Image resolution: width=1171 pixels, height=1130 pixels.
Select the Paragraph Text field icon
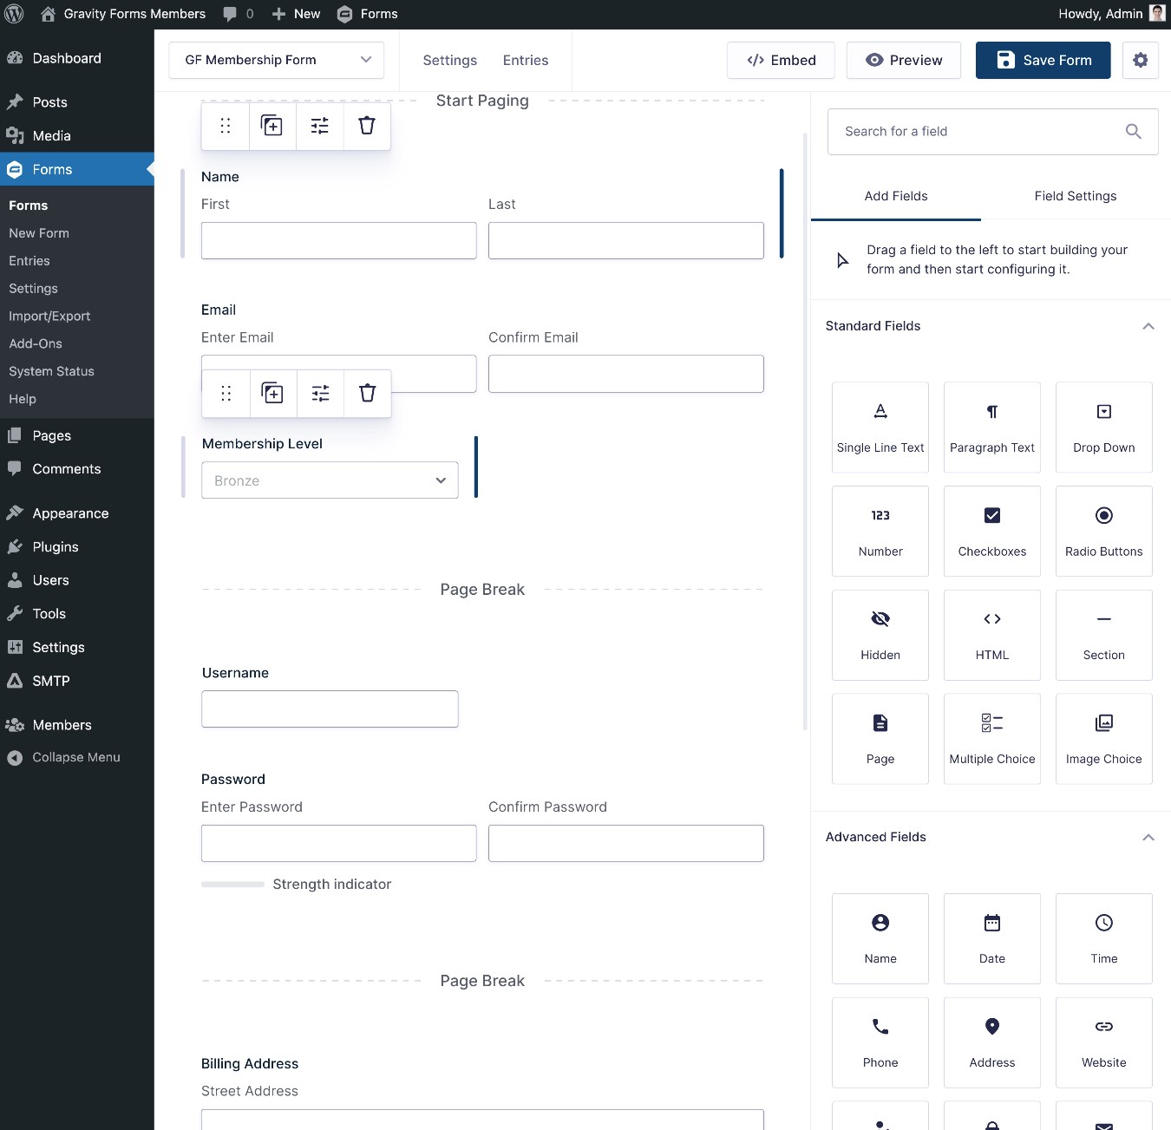pyautogui.click(x=991, y=427)
